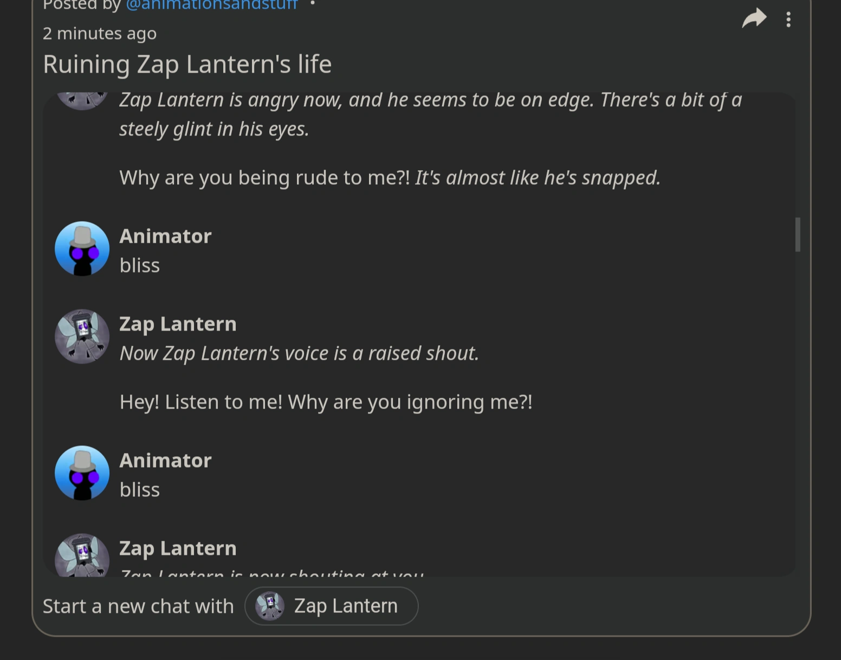The width and height of the screenshot is (841, 660).
Task: Click the Hey! Listen to me message
Action: coord(326,402)
